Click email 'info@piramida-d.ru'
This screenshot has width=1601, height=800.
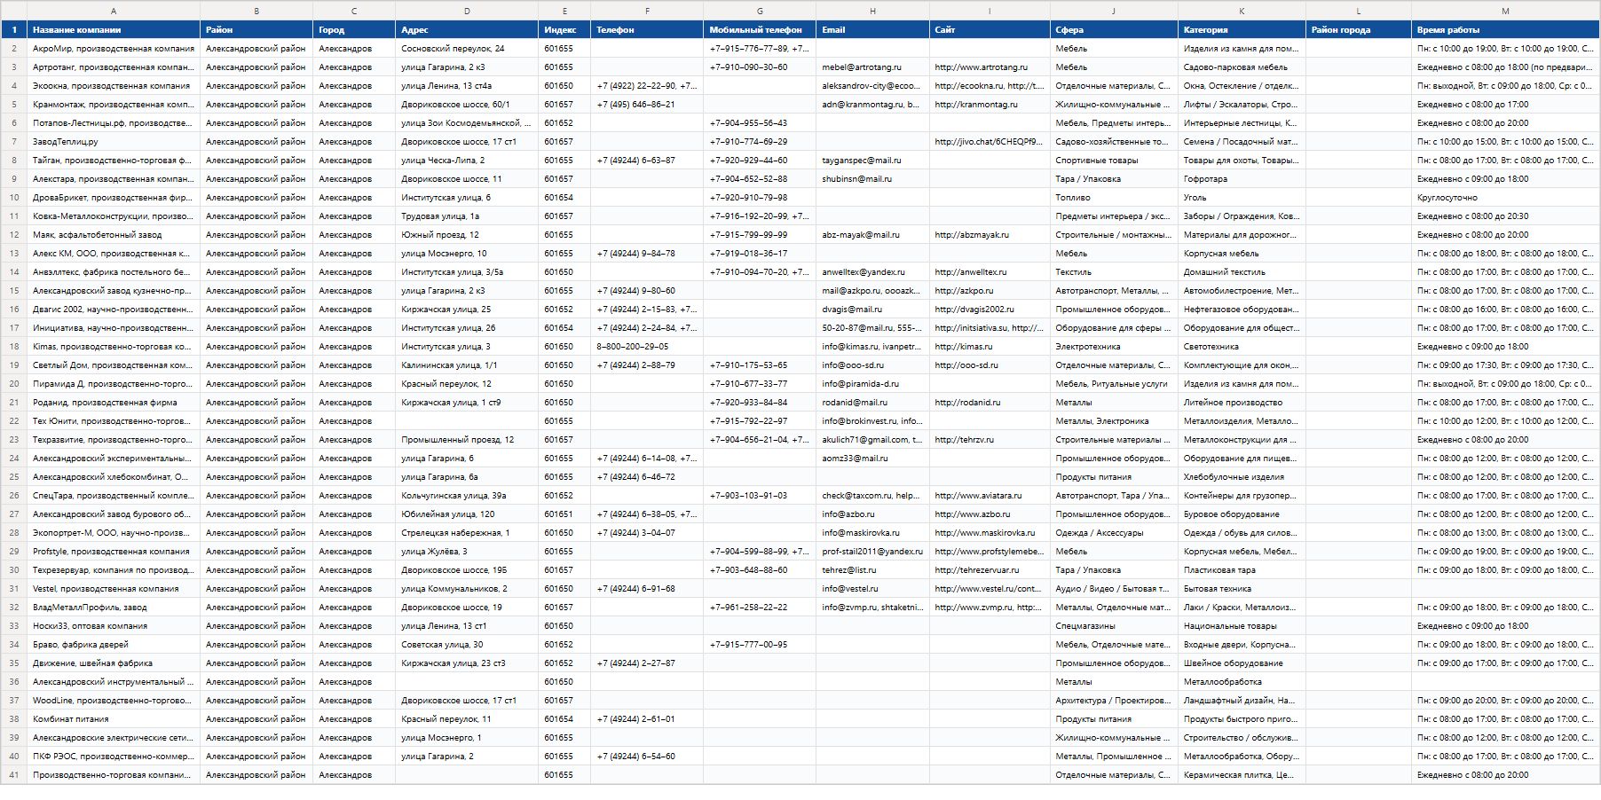(872, 383)
